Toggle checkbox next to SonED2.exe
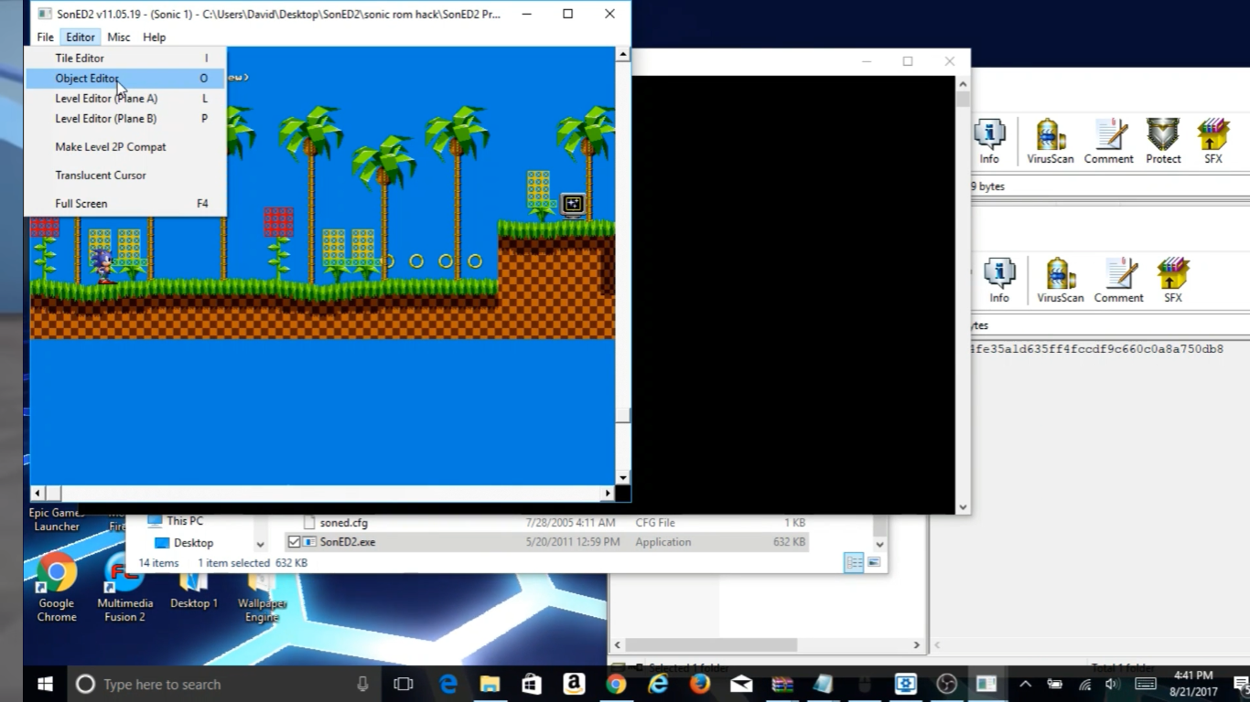Viewport: 1250px width, 702px height. 294,542
